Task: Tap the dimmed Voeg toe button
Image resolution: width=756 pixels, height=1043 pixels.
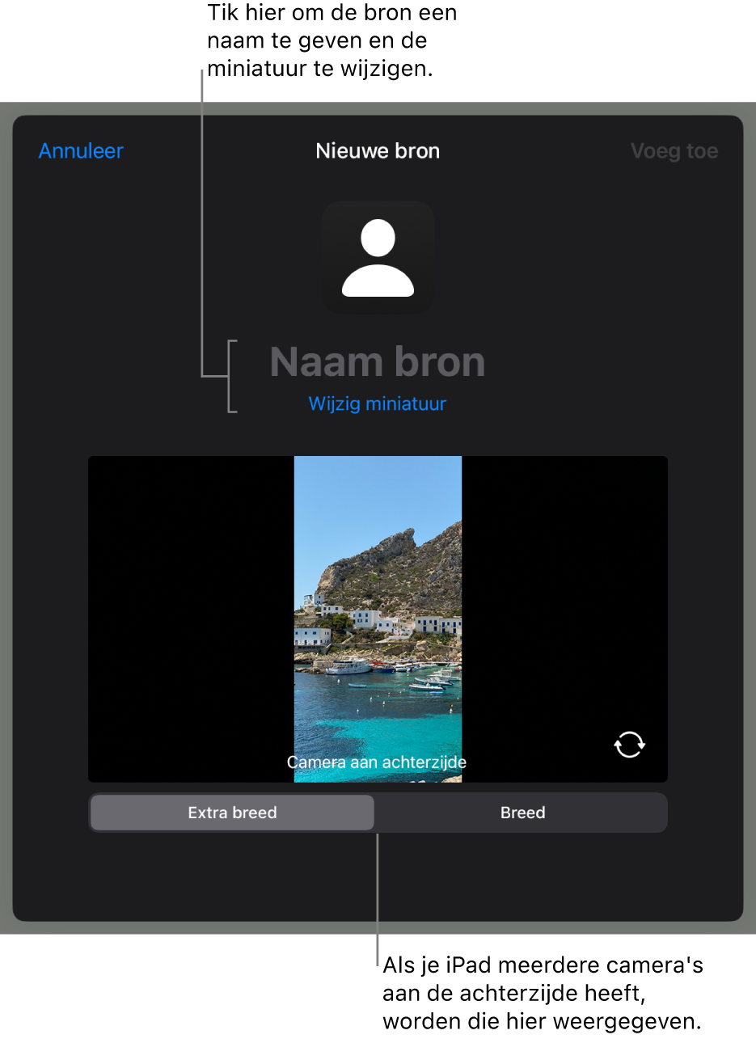Action: click(x=674, y=151)
